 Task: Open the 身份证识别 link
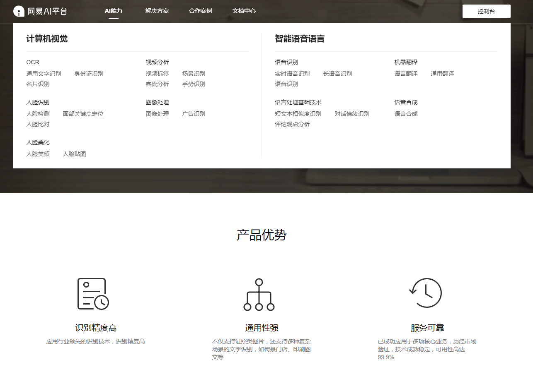(89, 73)
